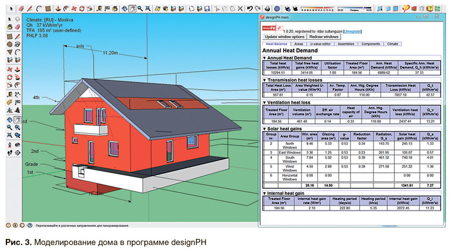The width and height of the screenshot is (452, 251).
Task: Click the Total heat losses value 10294.51
Action: tap(278, 73)
